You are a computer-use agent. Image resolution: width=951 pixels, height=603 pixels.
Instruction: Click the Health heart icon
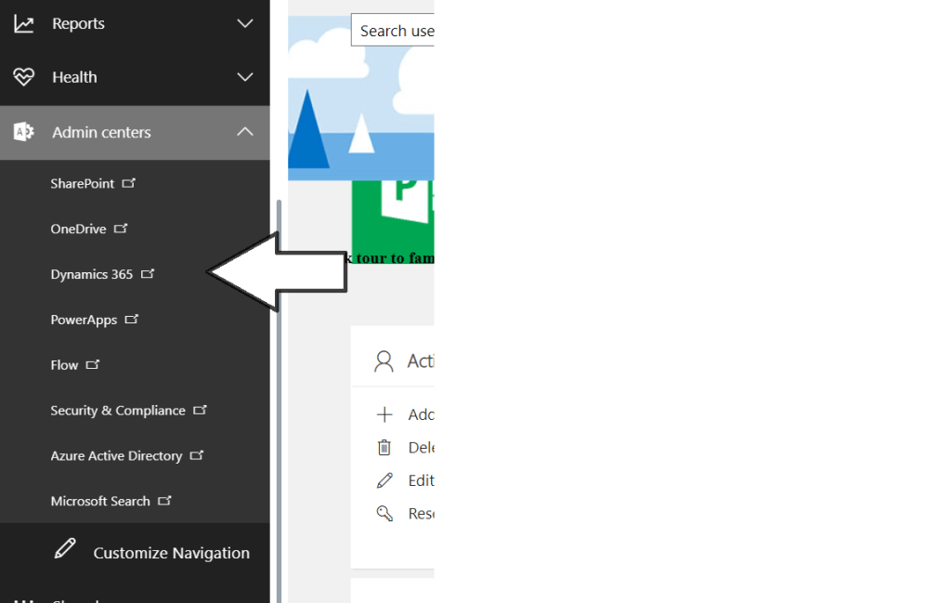(24, 77)
